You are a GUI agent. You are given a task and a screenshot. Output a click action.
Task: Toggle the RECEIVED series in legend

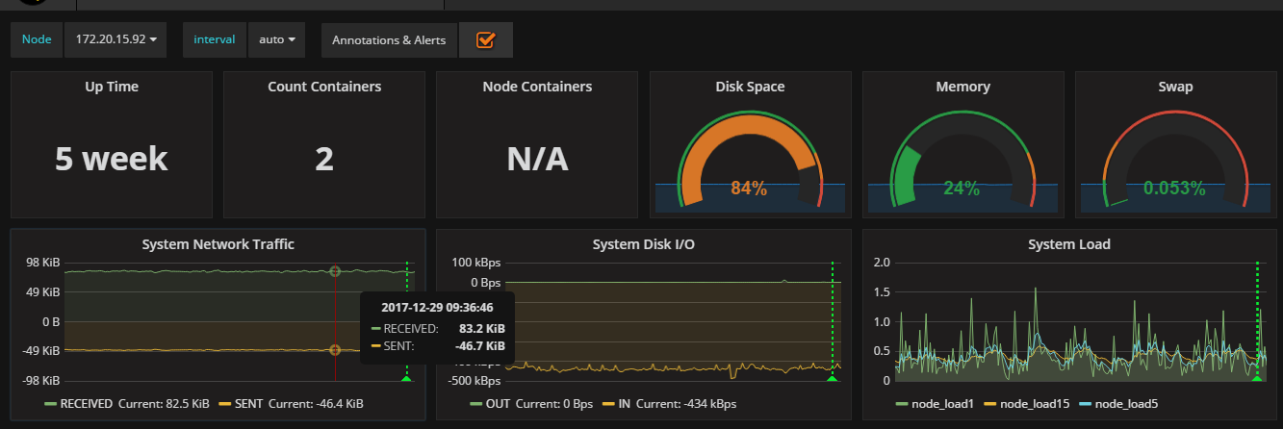click(x=87, y=403)
